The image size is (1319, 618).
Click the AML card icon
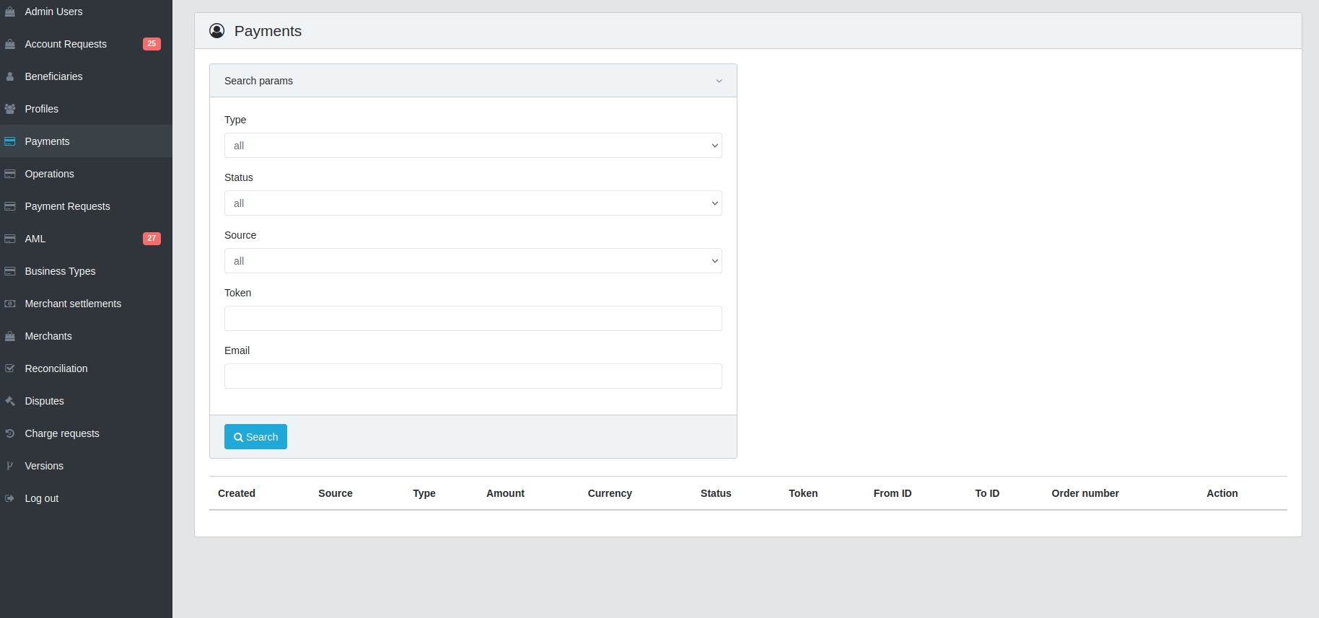(10, 239)
